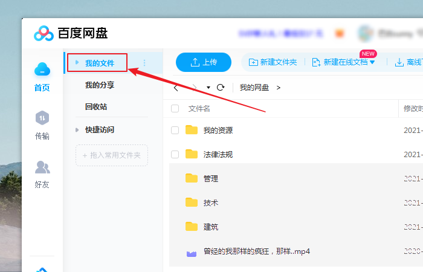Open the navigation history dropdown arrow

click(208, 88)
